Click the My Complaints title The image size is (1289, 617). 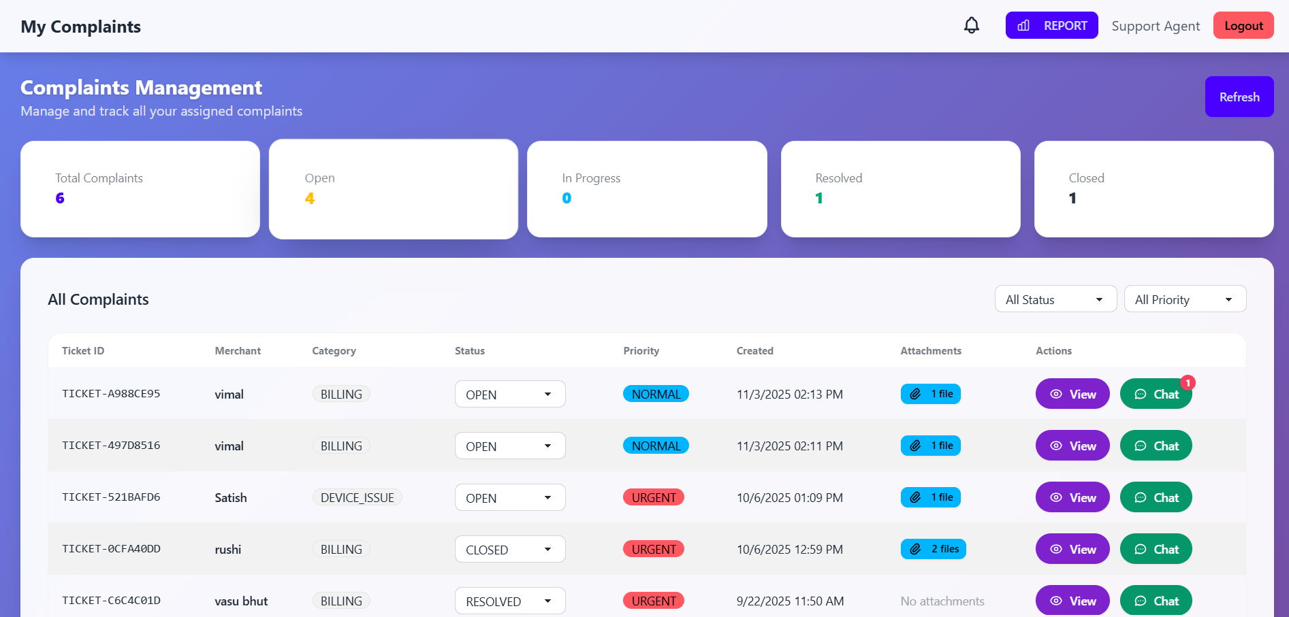point(80,27)
